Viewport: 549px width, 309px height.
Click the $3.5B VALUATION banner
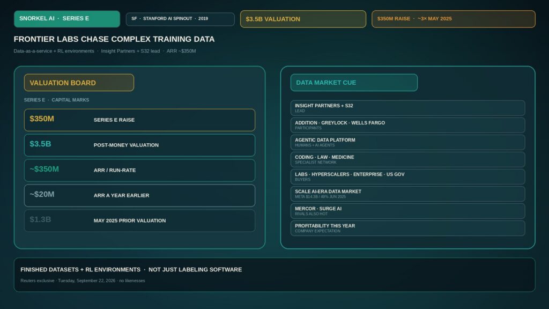click(x=303, y=19)
